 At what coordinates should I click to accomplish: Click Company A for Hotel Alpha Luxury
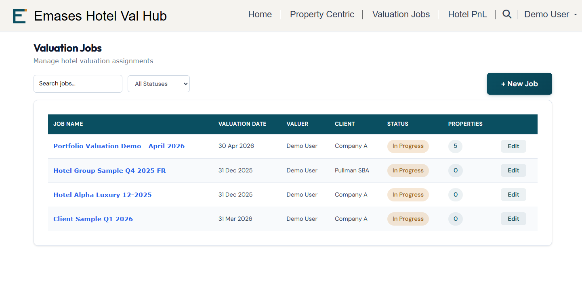pyautogui.click(x=351, y=195)
